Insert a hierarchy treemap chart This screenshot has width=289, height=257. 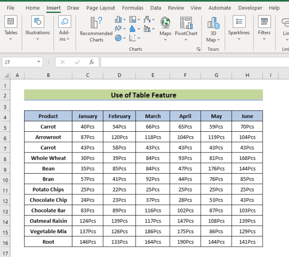(x=133, y=19)
